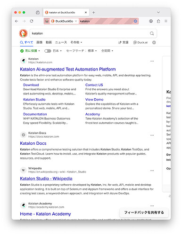Click the translate icon in address bar
The image size is (182, 235).
point(135,21)
